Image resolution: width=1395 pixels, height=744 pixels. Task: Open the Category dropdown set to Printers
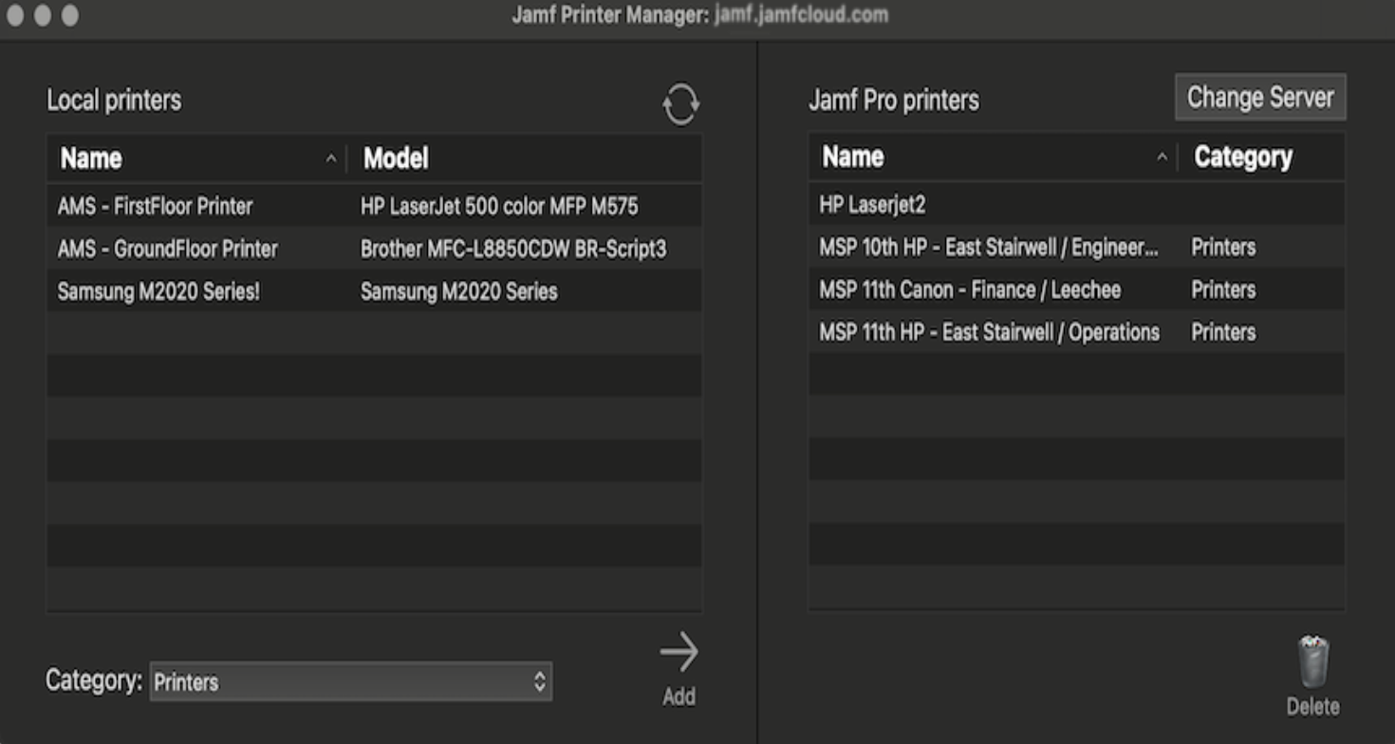pos(351,681)
